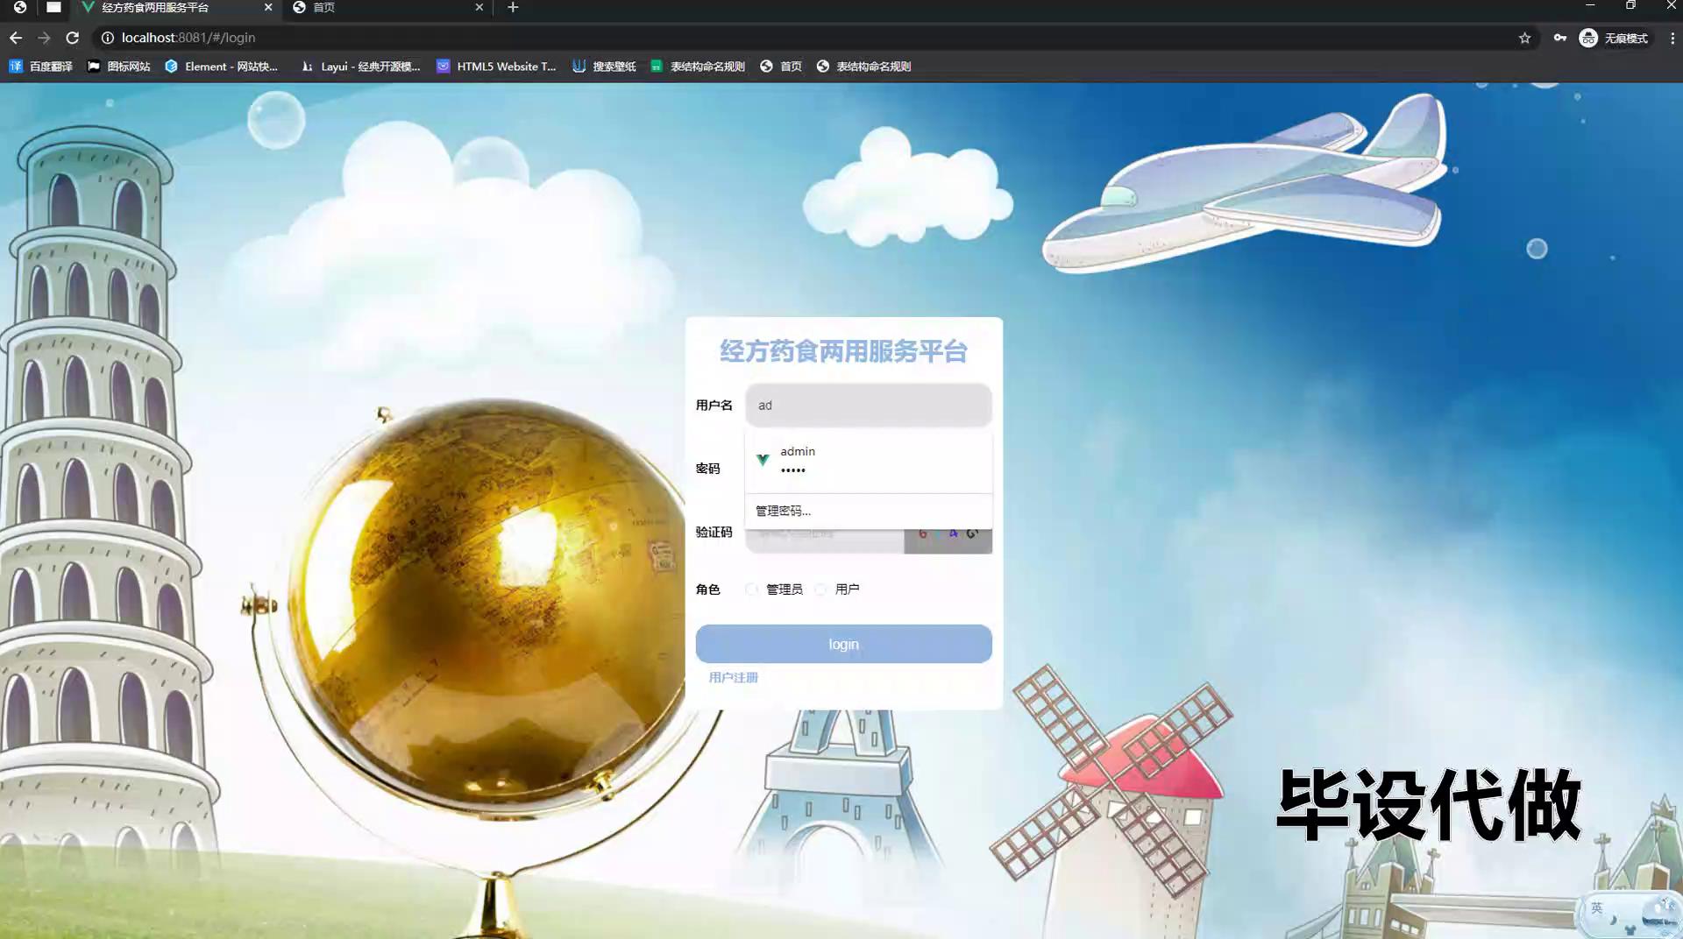Open the 搜索壁纸 bookmark
This screenshot has width=1683, height=939.
604,67
